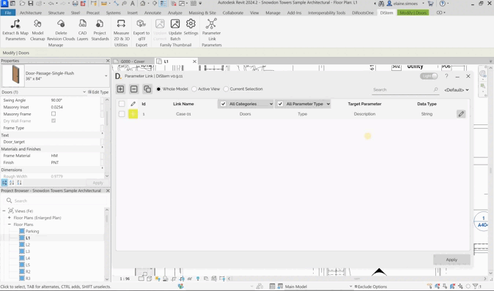
Task: Duplicate the link with the copy icon
Action: click(x=147, y=89)
